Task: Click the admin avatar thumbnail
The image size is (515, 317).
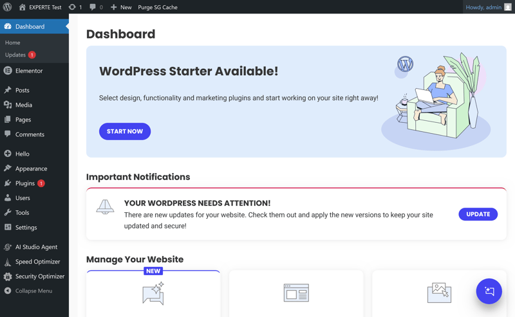Action: tap(508, 7)
